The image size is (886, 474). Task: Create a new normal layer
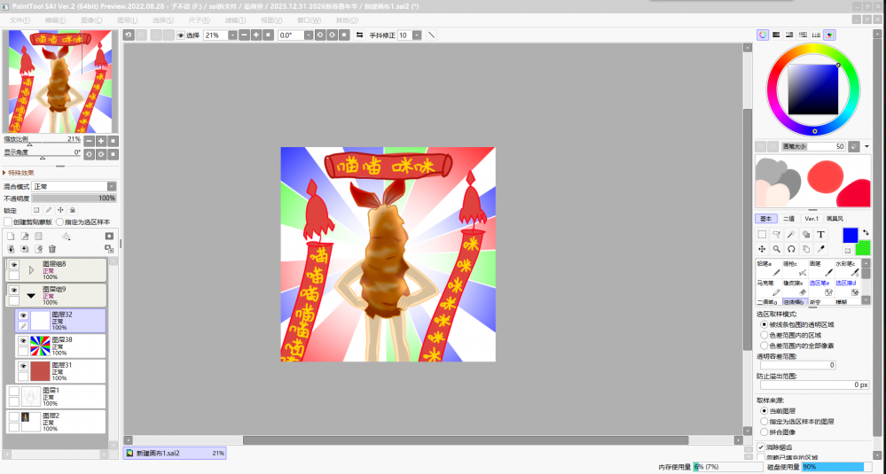(x=10, y=236)
